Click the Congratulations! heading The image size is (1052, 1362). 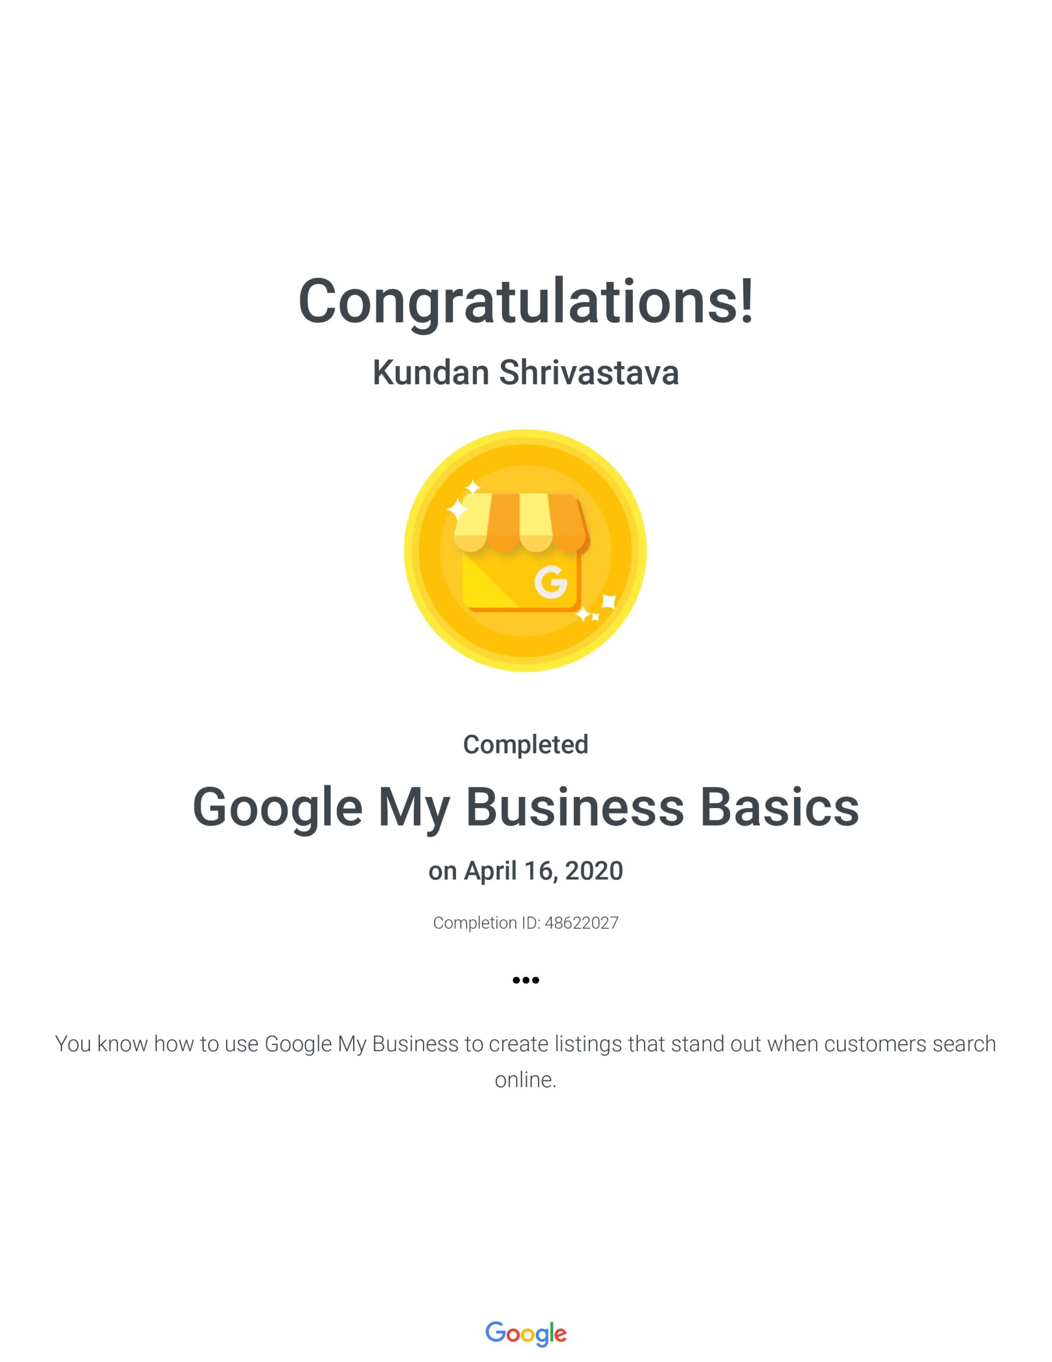tap(525, 302)
